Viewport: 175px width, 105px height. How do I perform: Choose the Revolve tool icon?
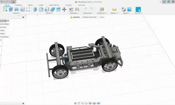(16, 9)
